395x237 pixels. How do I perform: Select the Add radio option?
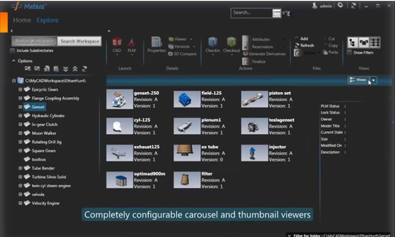298,39
